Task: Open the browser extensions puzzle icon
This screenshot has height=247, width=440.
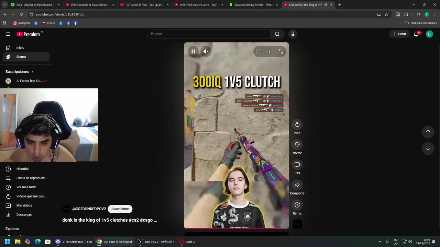Action: (406, 14)
